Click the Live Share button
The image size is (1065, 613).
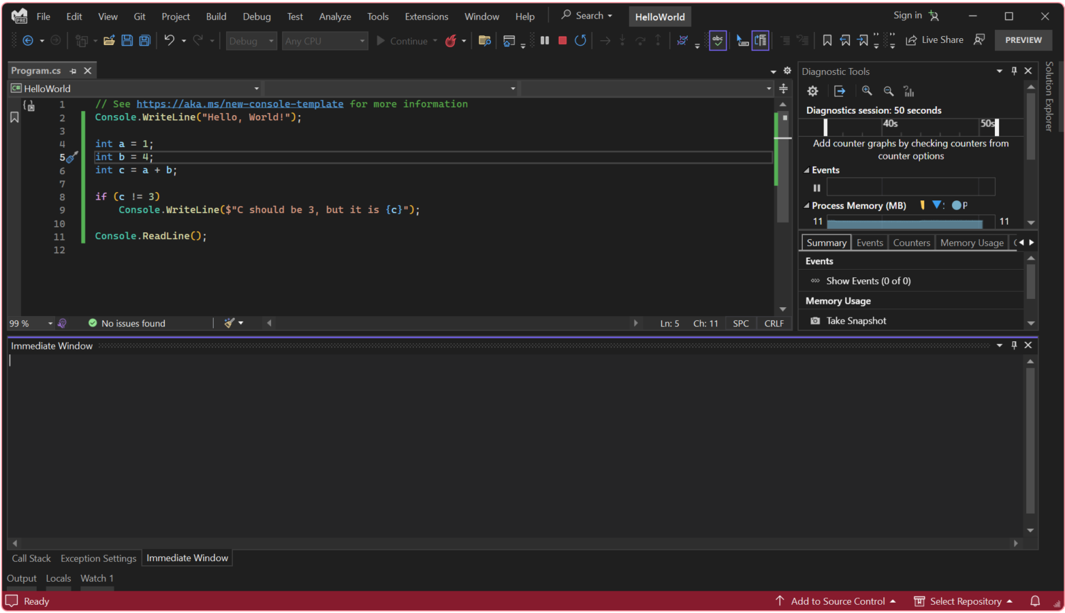(x=935, y=40)
